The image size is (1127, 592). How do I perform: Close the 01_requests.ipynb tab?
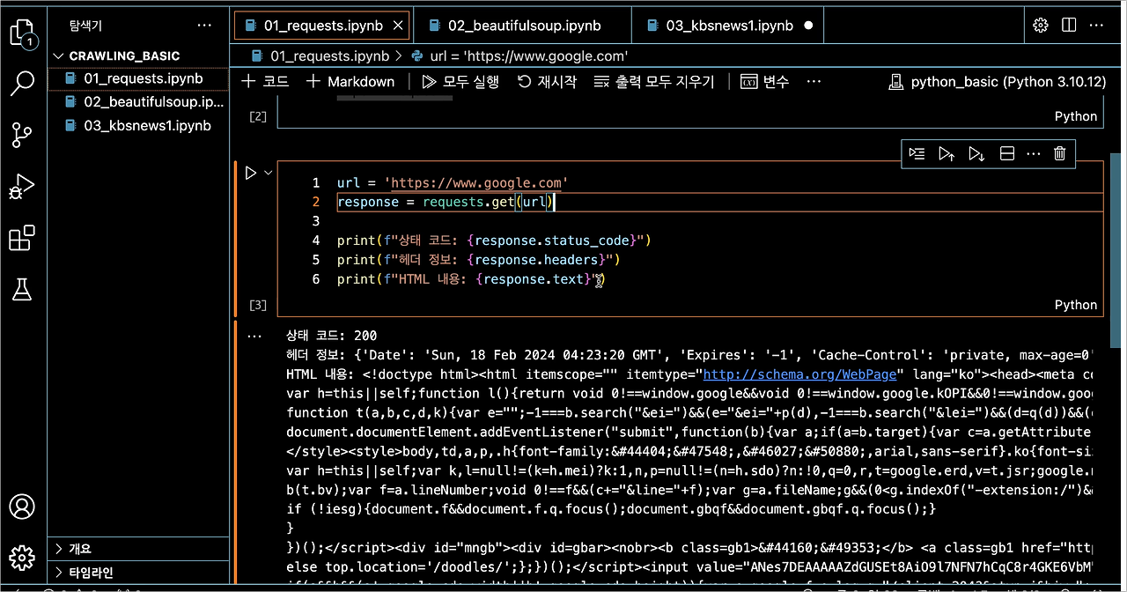pos(397,26)
